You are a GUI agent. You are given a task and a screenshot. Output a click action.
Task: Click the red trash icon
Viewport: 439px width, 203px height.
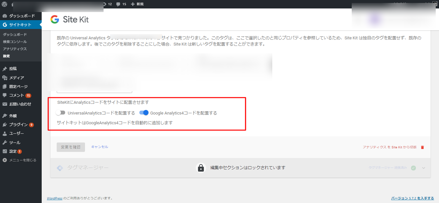422,147
